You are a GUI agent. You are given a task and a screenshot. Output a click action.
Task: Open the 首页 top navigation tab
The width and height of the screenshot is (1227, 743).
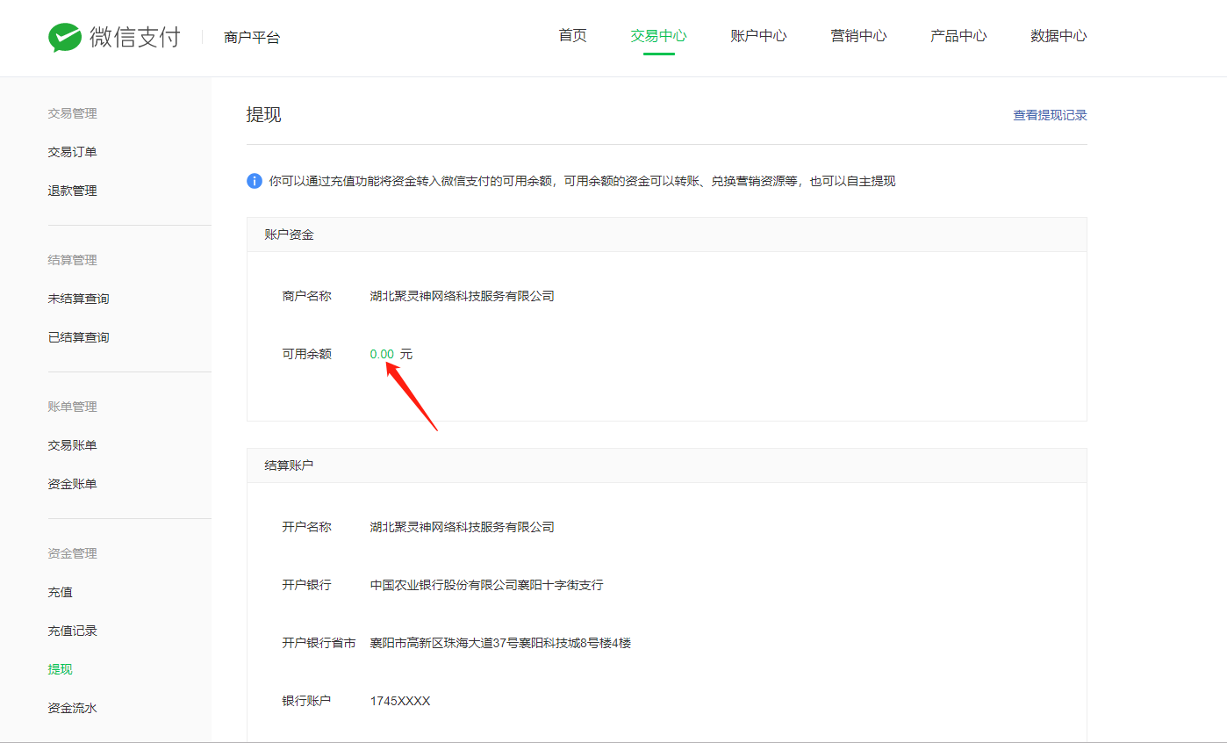[x=572, y=36]
